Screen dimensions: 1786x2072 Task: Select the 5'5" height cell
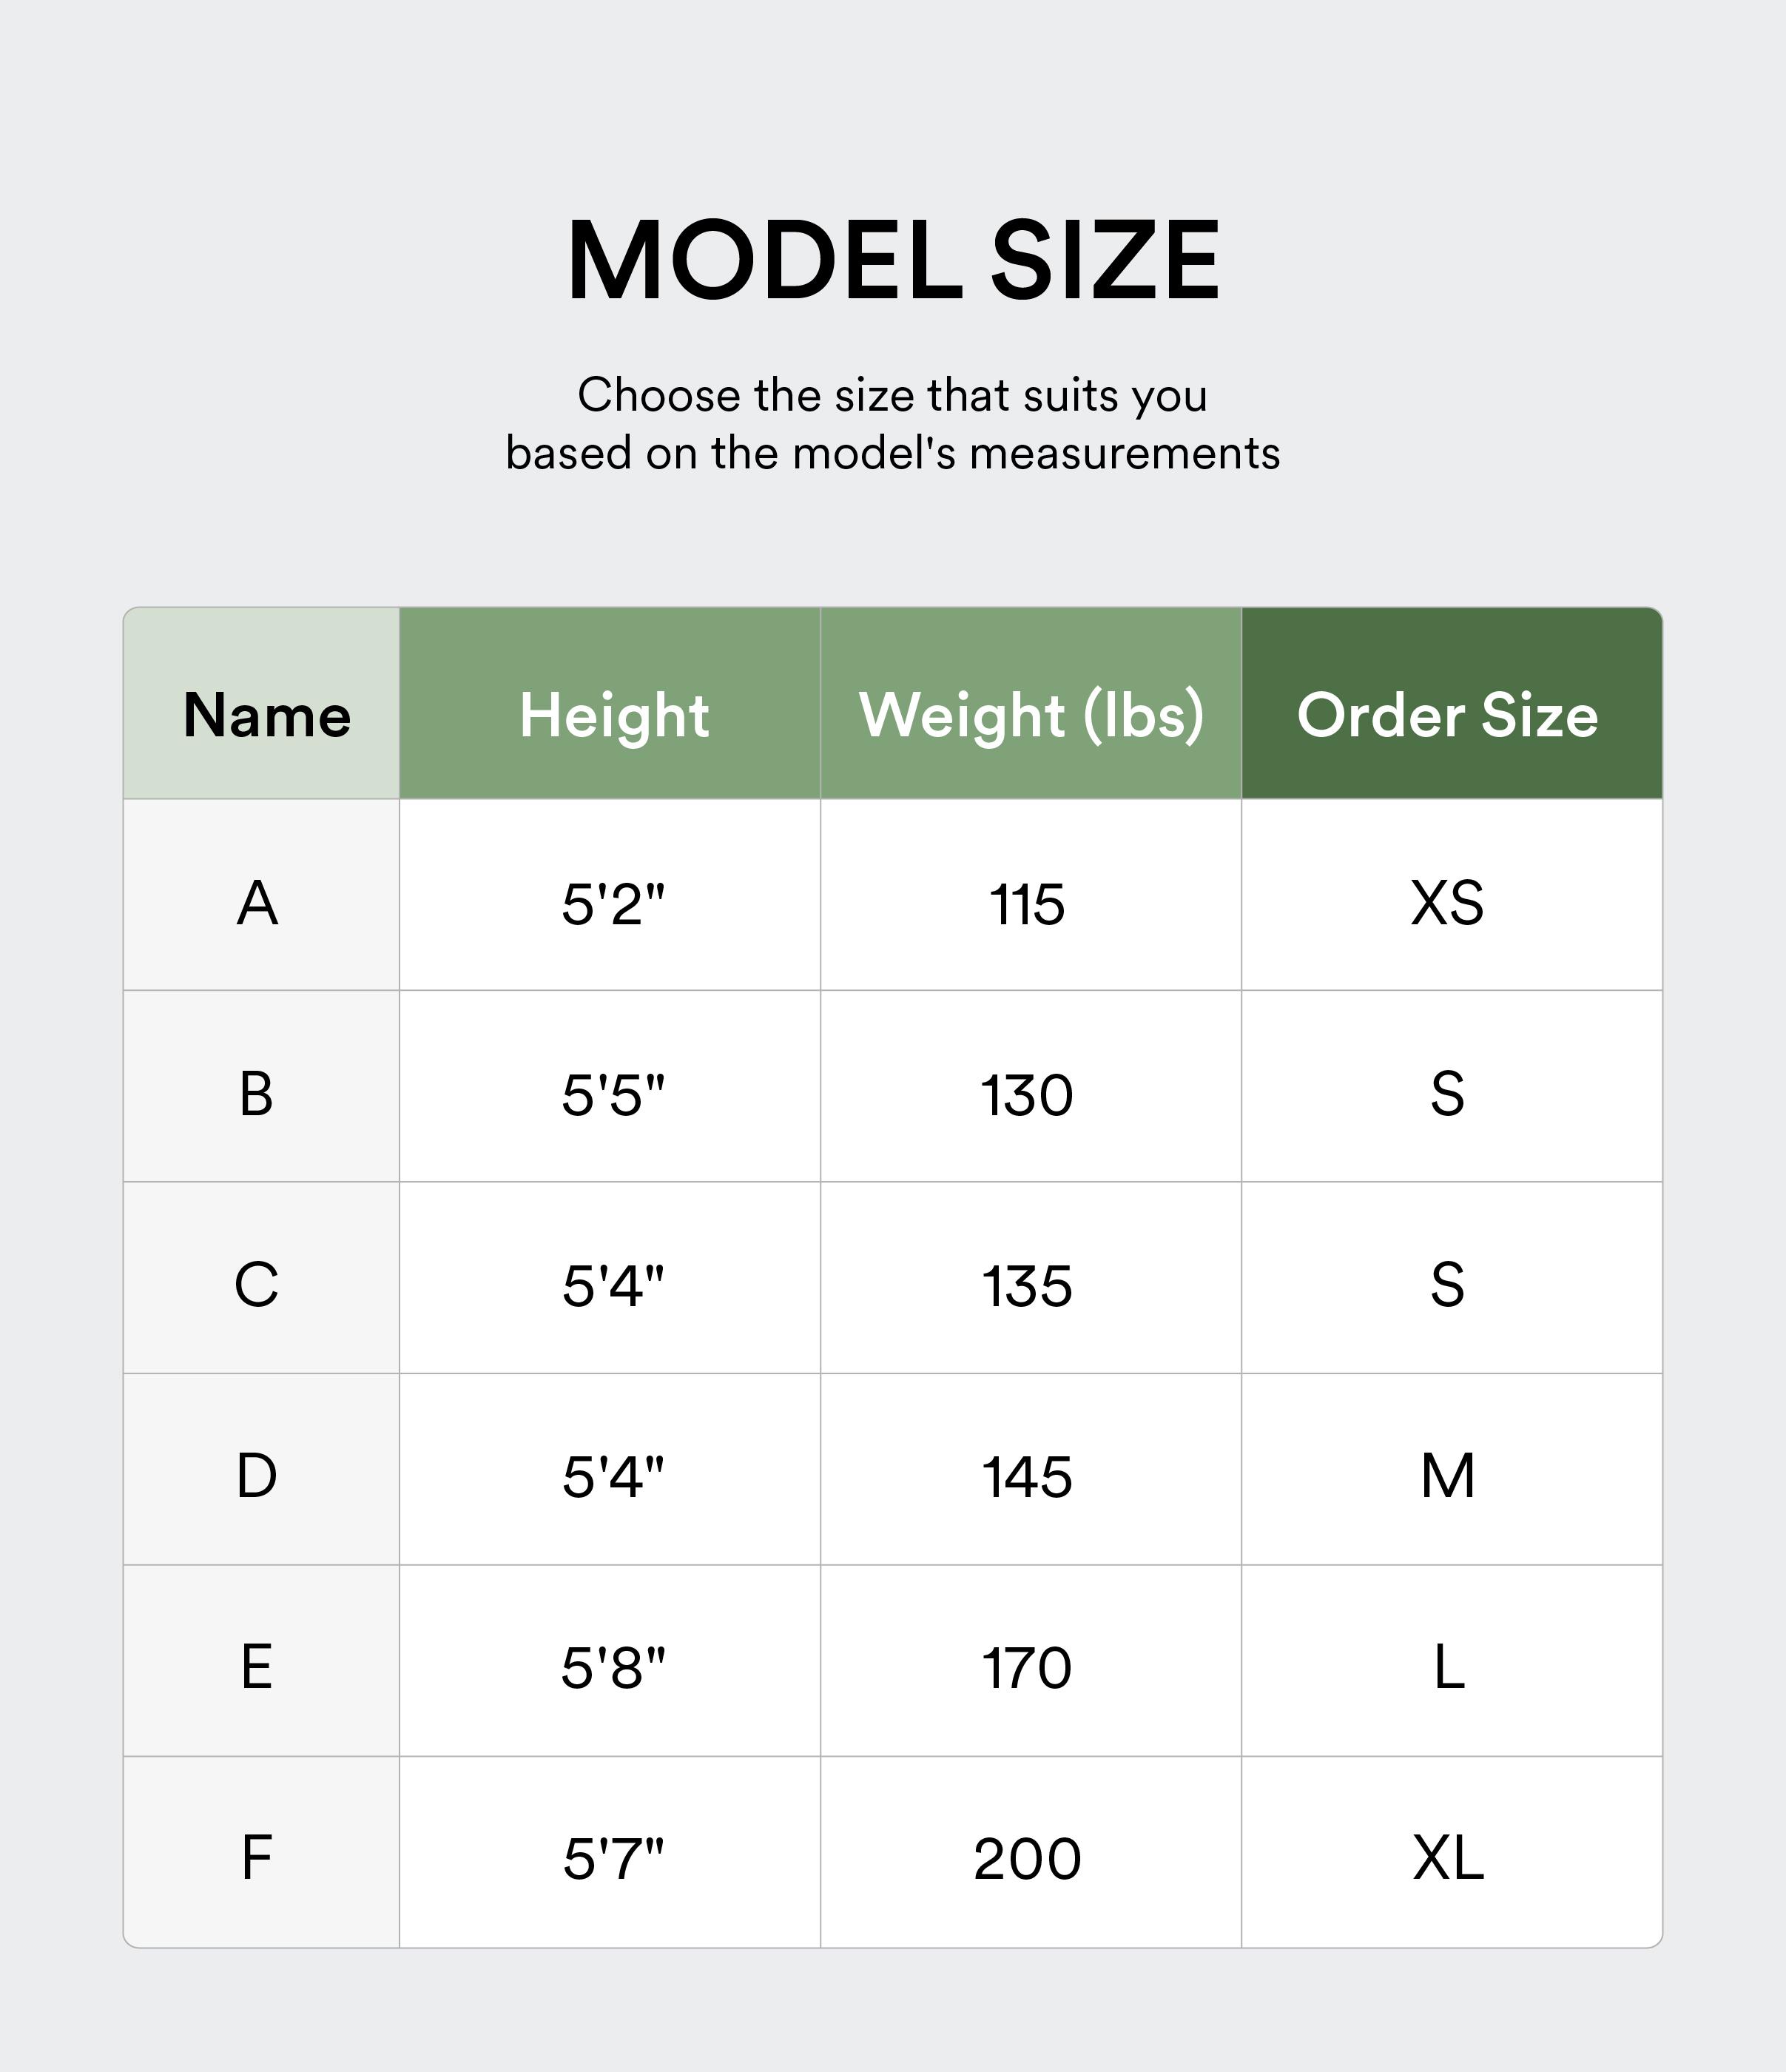pyautogui.click(x=613, y=1094)
